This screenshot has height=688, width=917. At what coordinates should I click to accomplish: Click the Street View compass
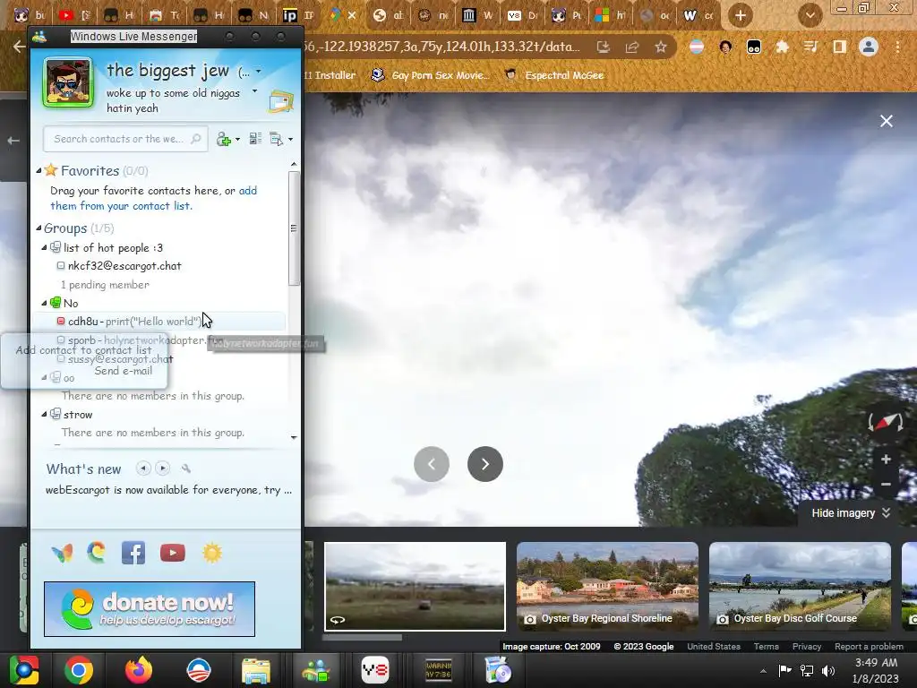coord(886,422)
